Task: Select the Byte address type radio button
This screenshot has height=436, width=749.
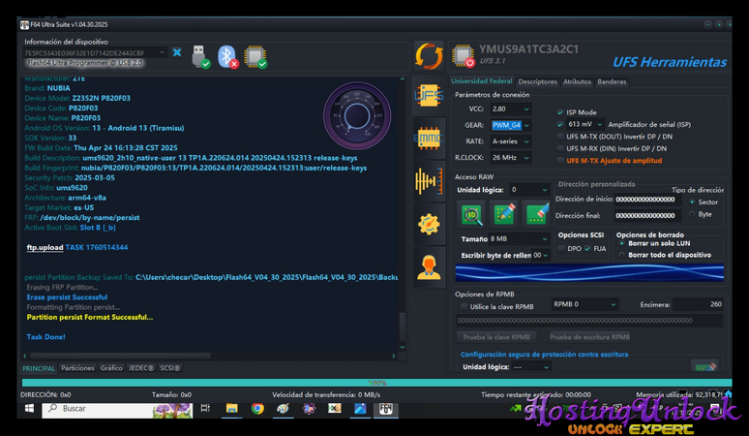Action: [693, 214]
